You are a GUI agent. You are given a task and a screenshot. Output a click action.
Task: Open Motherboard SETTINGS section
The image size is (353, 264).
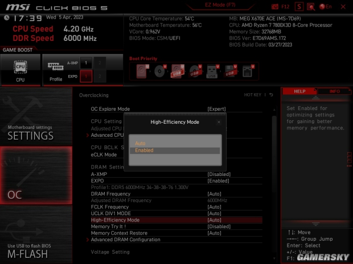36,116
